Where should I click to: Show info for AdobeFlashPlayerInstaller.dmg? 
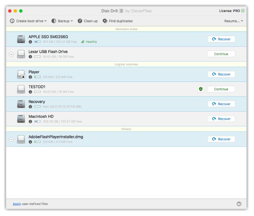tap(30, 142)
